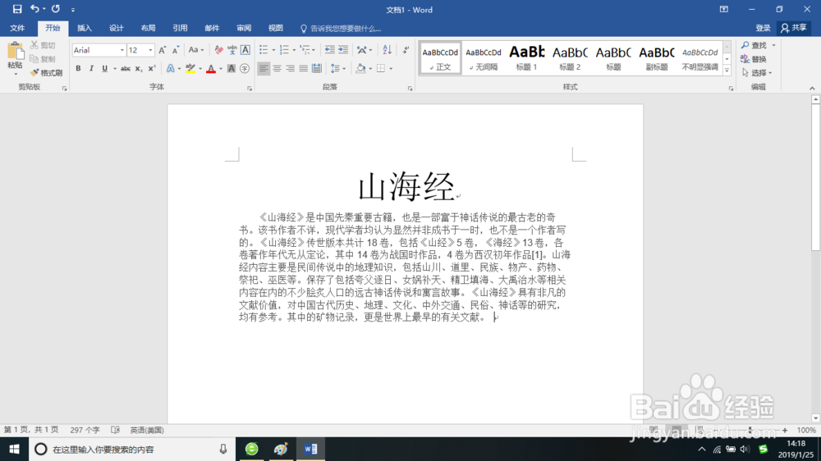The height and width of the screenshot is (461, 821).
Task: Increase the font size with the grow icon
Action: pos(163,50)
